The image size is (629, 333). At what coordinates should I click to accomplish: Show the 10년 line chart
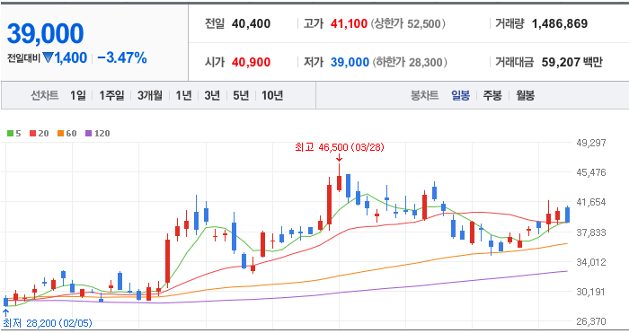(272, 95)
